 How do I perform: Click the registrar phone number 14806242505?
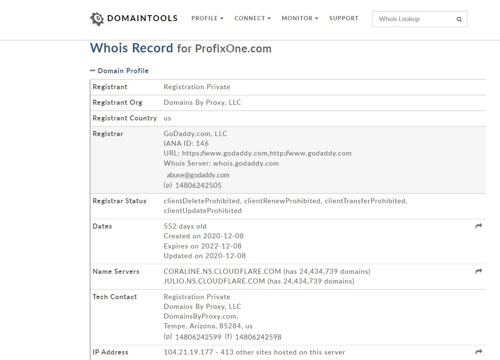pos(198,185)
